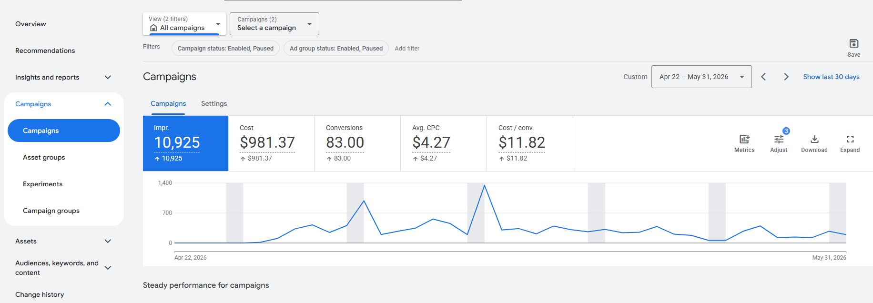Click the All campaigns home icon
Viewport: 873px width, 303px height.
pyautogui.click(x=153, y=28)
